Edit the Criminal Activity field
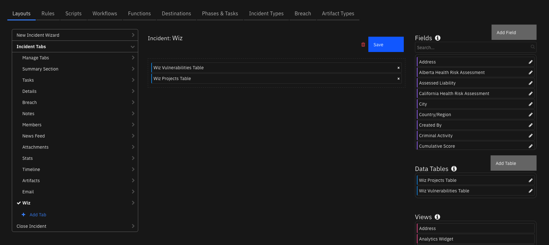The width and height of the screenshot is (549, 245). [x=530, y=136]
